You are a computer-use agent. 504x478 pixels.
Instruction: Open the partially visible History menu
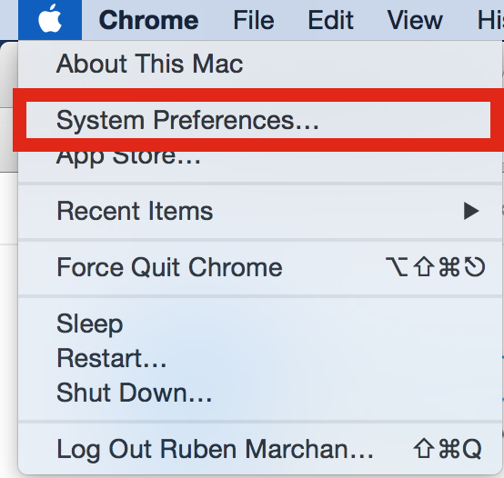pos(490,20)
